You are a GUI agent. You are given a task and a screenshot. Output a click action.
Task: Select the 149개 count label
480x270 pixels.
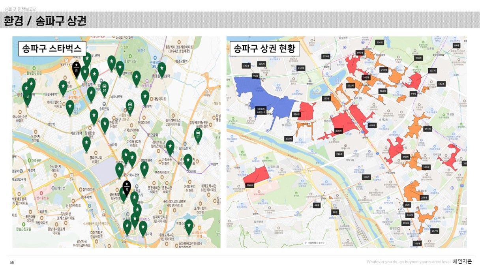coord(246,66)
